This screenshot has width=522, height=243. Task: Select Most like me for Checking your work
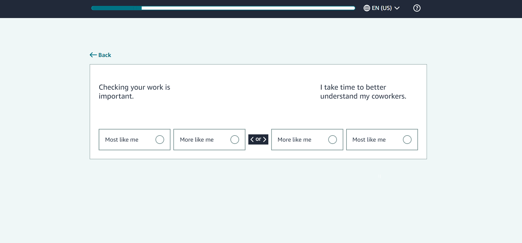click(x=135, y=140)
